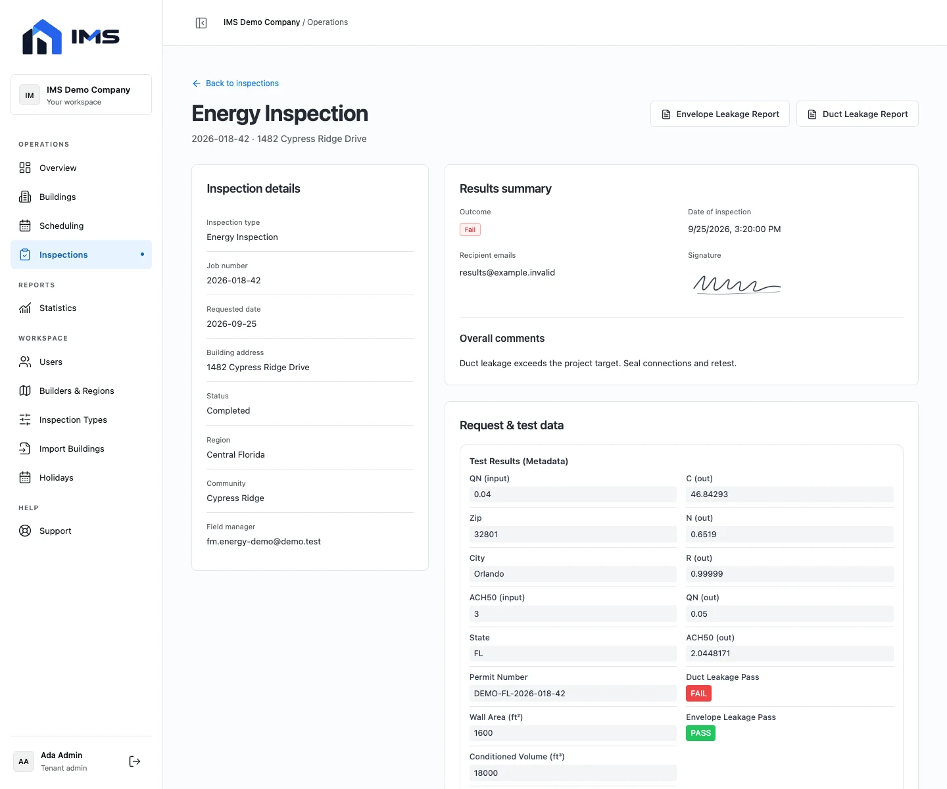This screenshot has height=789, width=947.
Task: Log out using the sign-out icon
Action: coord(135,761)
